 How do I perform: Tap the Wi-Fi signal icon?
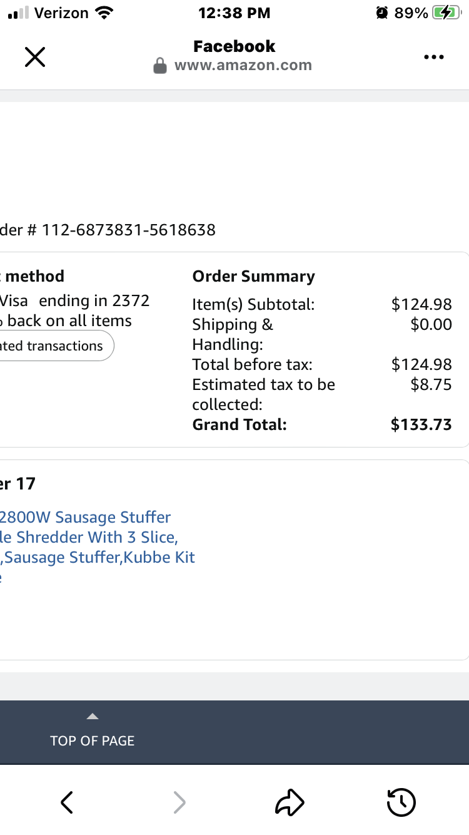[x=104, y=13]
